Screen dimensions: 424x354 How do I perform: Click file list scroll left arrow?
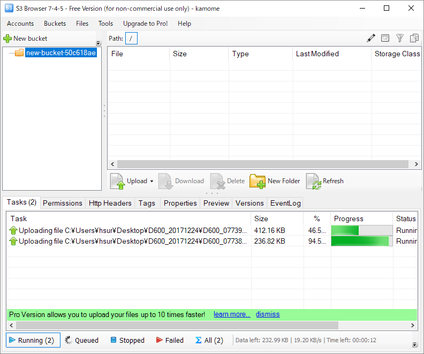(x=112, y=164)
